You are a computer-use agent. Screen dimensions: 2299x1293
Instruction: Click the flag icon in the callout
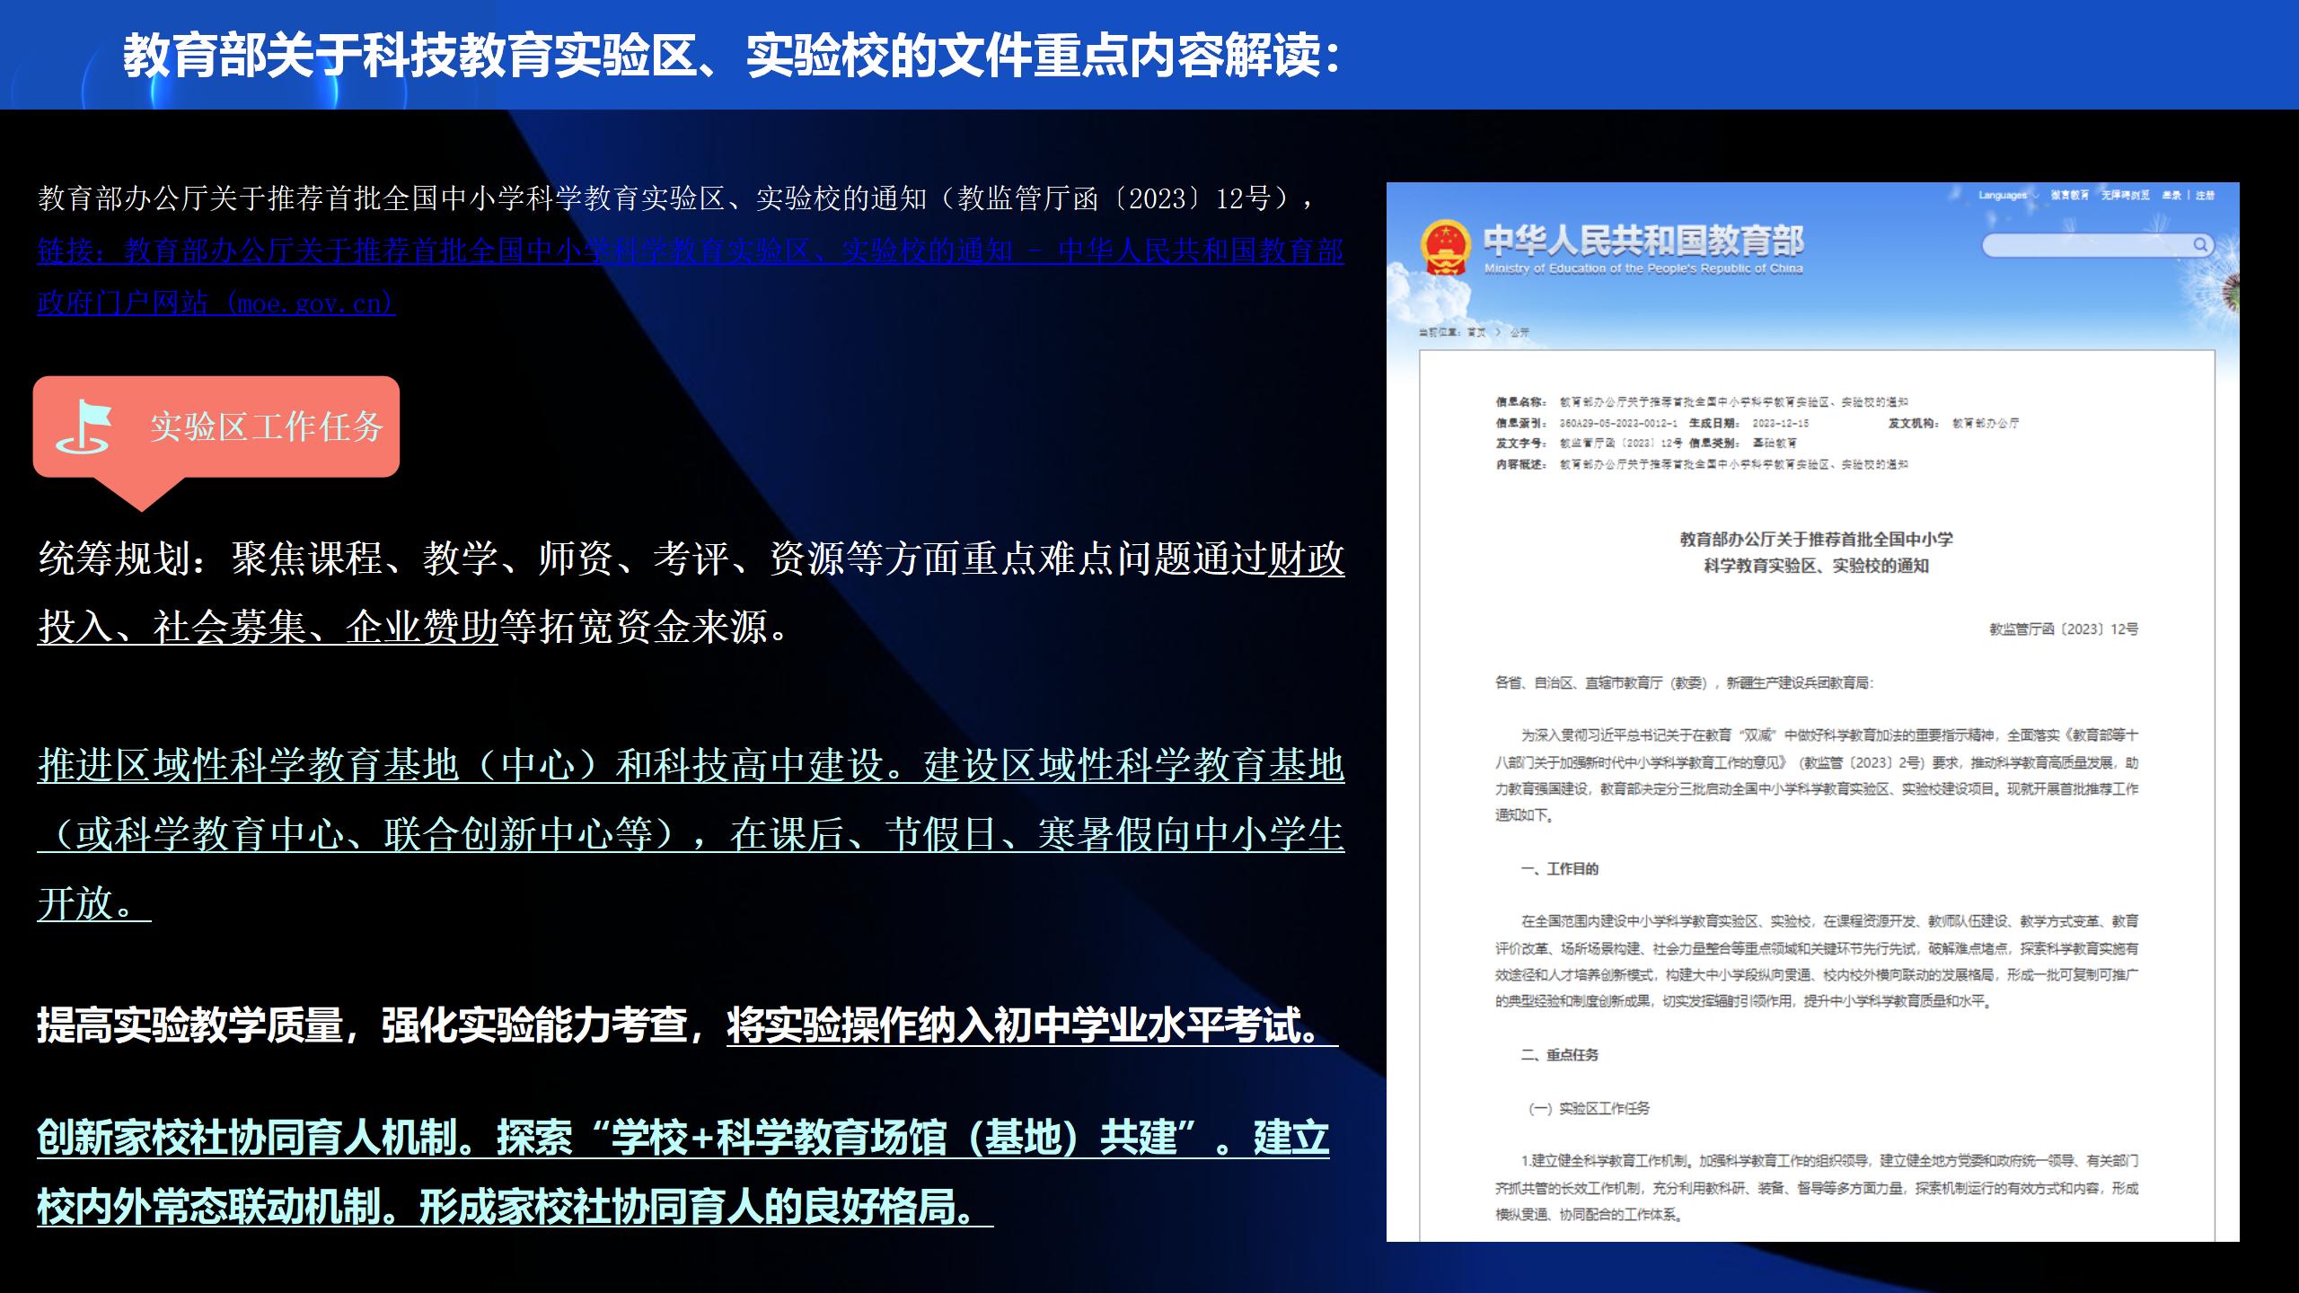[x=84, y=427]
